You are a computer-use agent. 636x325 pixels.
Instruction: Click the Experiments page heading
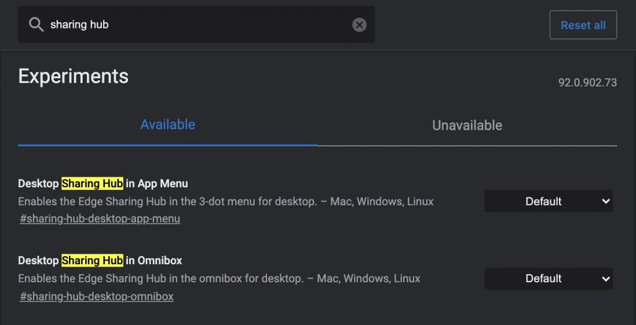(73, 76)
